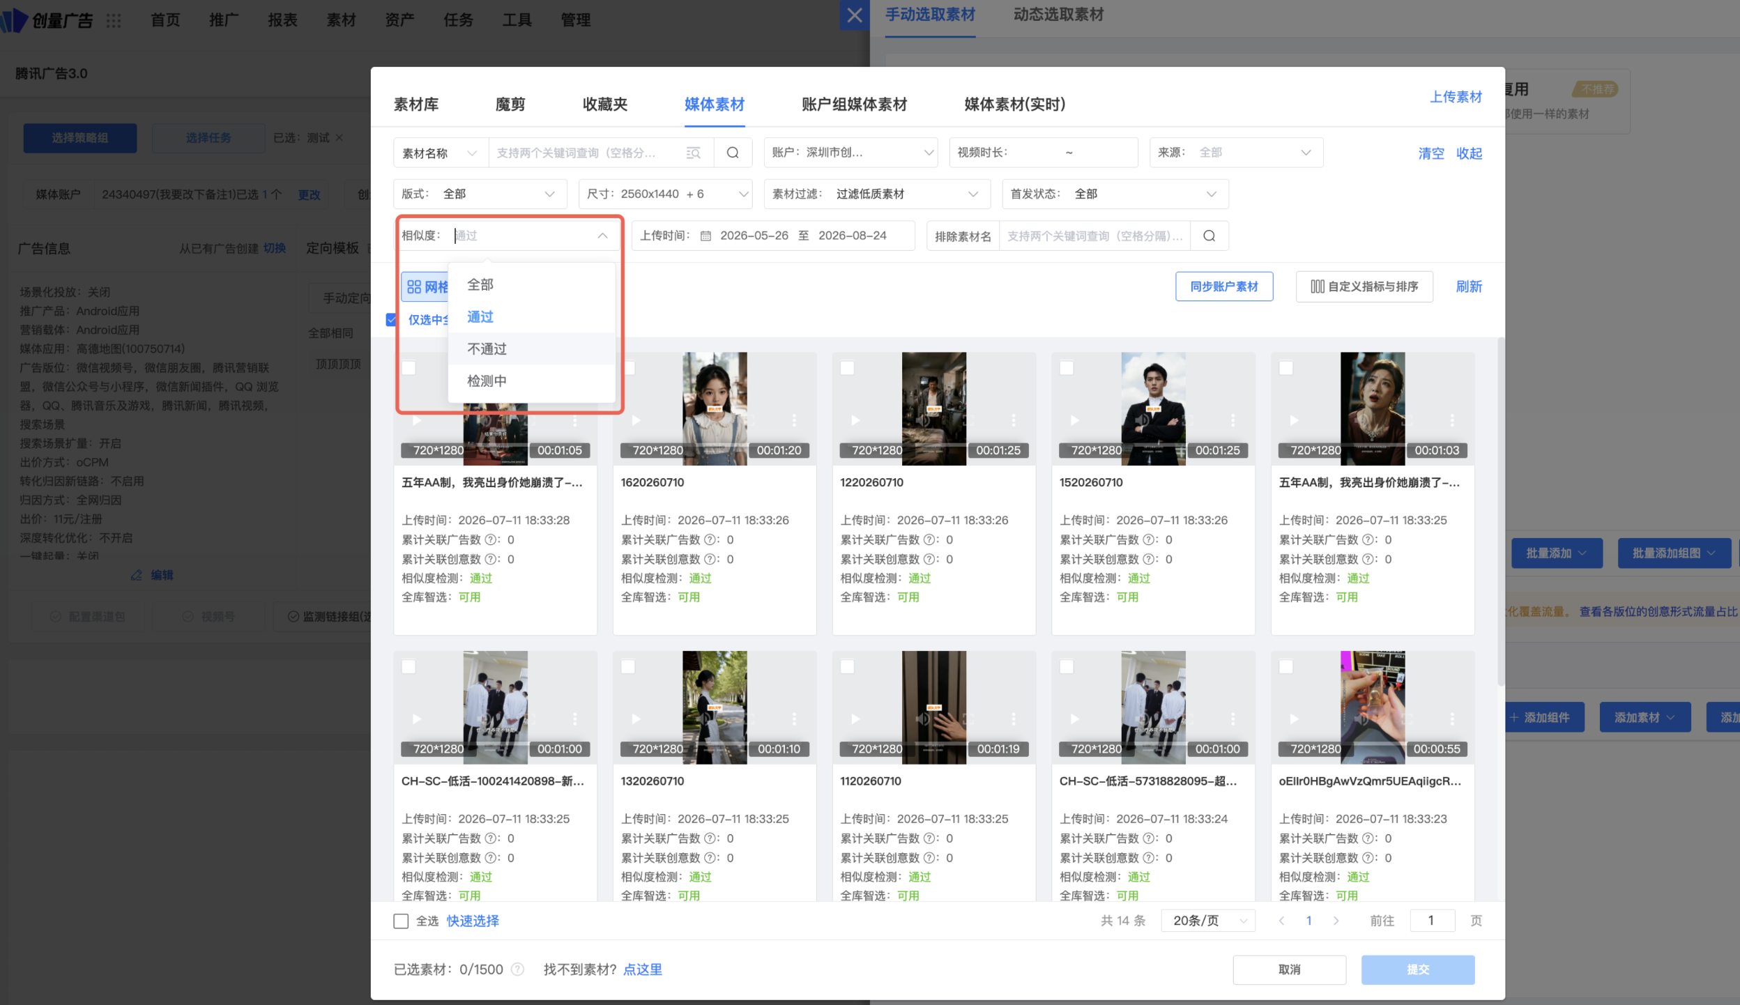The height and width of the screenshot is (1005, 1740).
Task: Toggle the 全选 select-all checkbox
Action: (401, 921)
